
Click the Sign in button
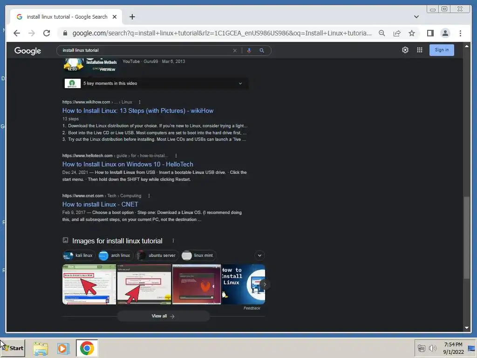click(x=442, y=50)
